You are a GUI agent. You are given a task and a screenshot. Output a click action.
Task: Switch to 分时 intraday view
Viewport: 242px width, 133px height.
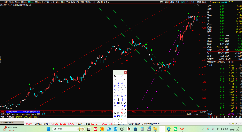[6, 2]
